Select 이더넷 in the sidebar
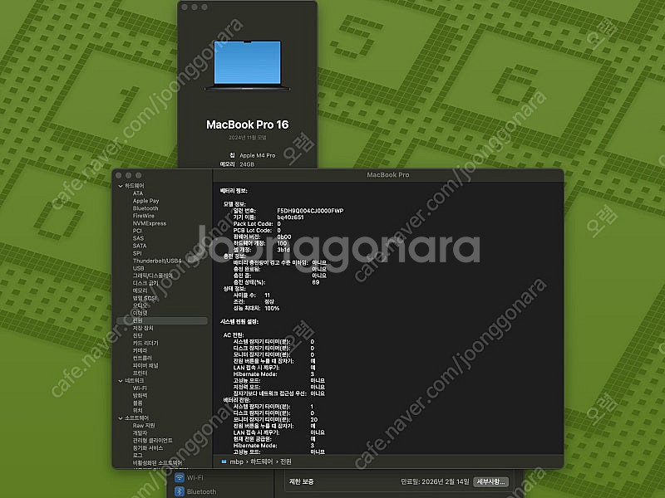Screen dimensions: 665x498 click(x=140, y=314)
